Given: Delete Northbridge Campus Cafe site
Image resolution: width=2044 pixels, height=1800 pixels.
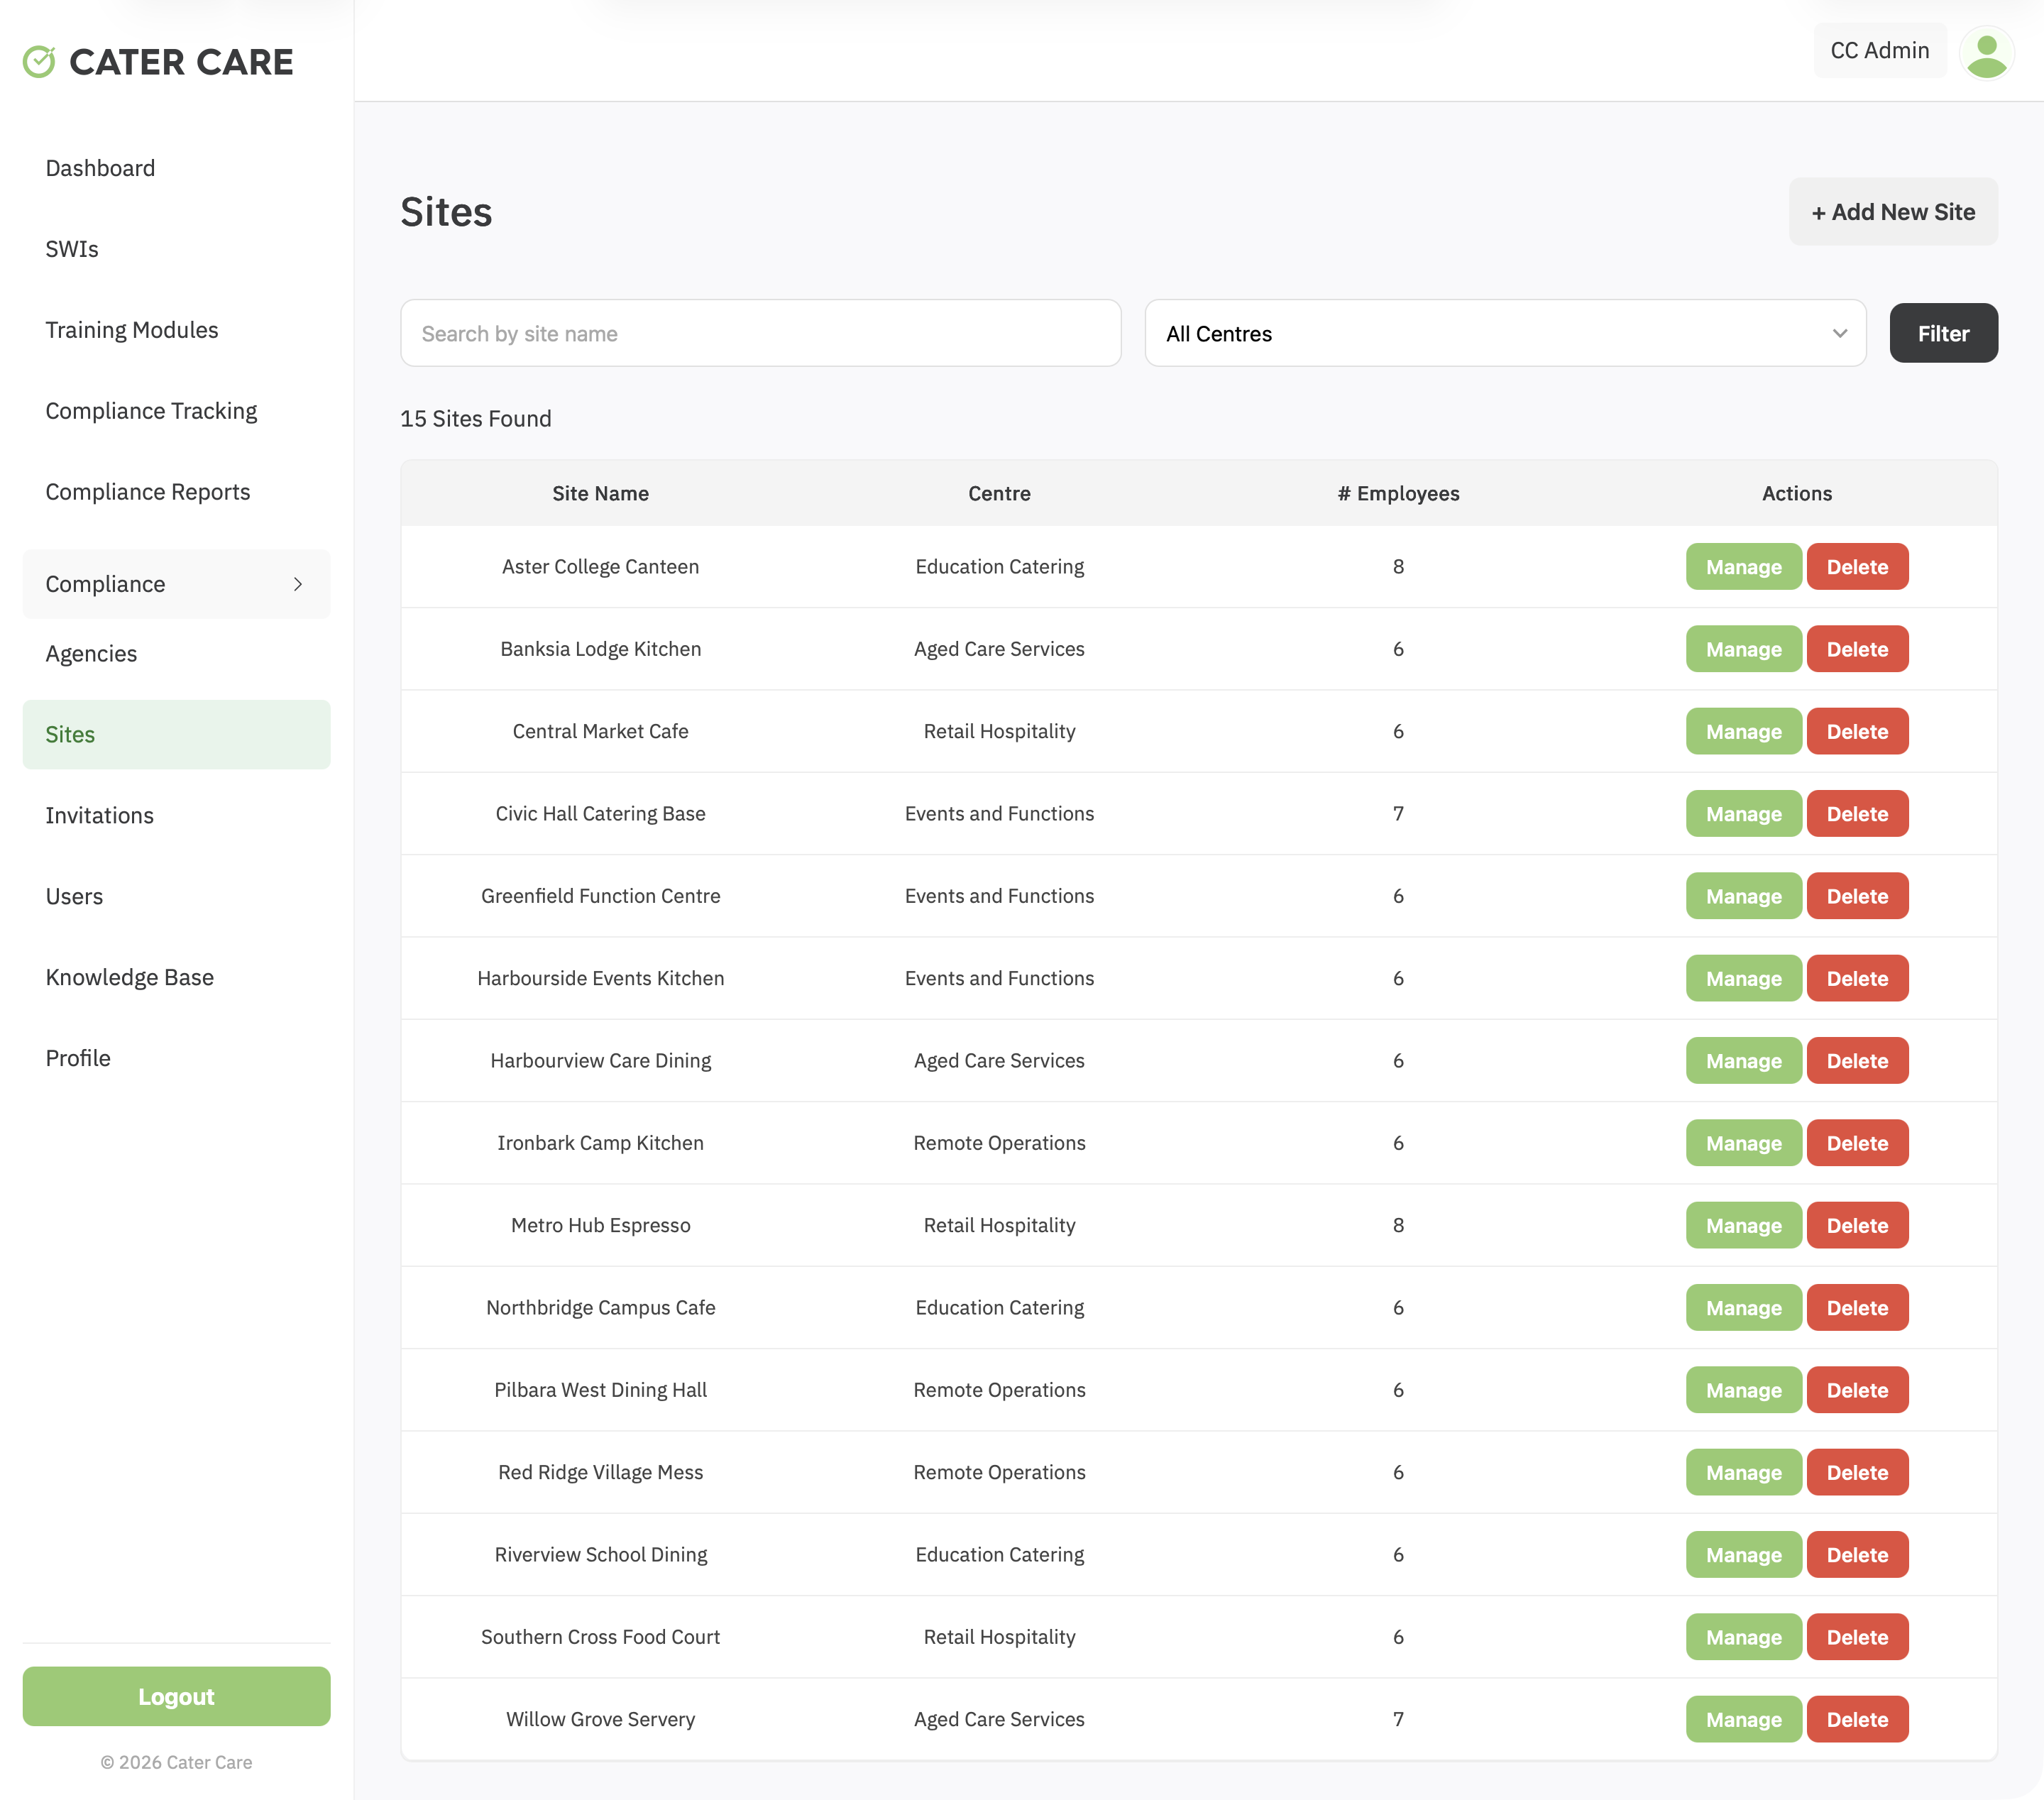Looking at the screenshot, I should pos(1857,1308).
